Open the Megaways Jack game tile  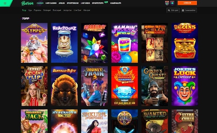34,121
